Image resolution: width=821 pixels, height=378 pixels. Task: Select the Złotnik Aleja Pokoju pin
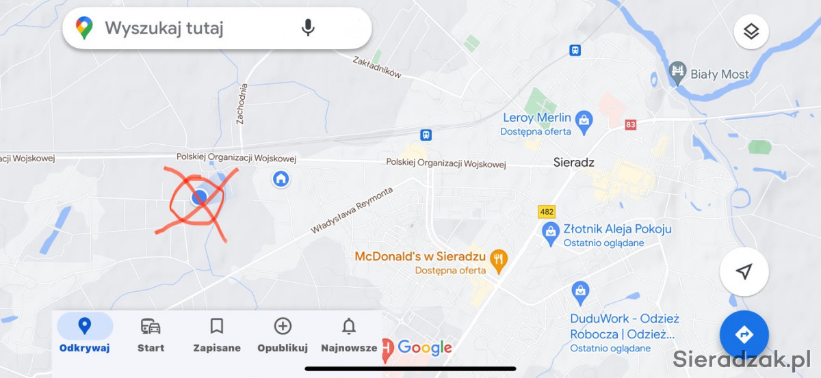[551, 234]
